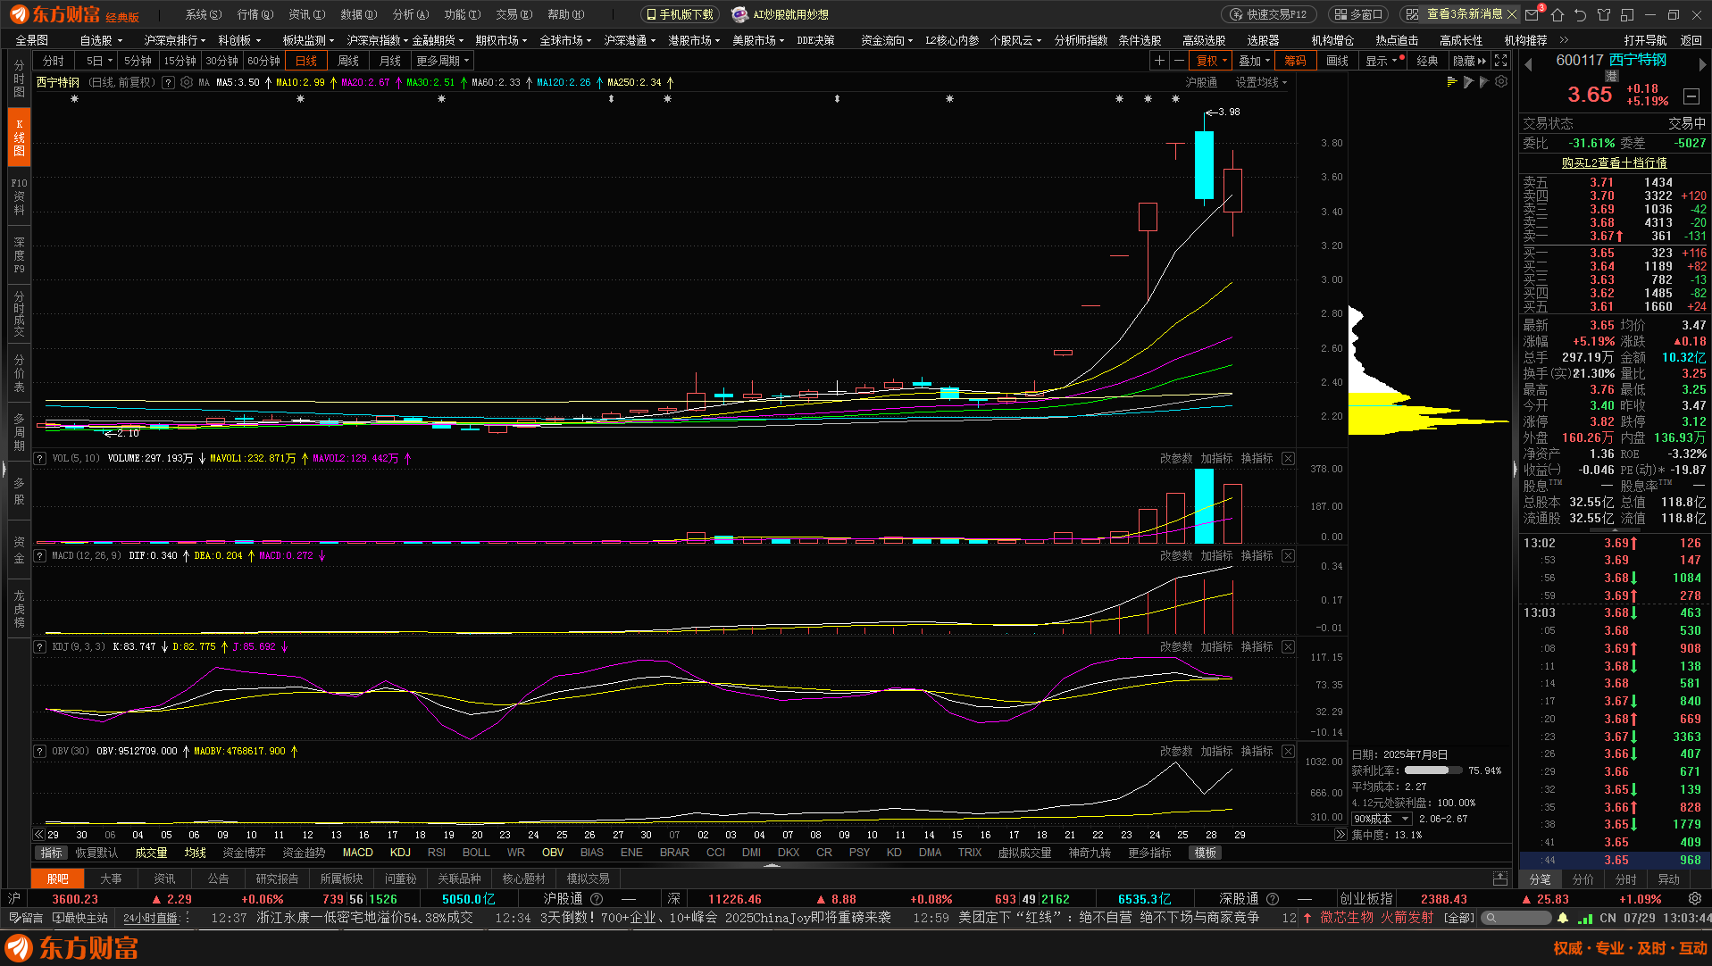Close the MACD indicator panel
The image size is (1712, 966).
[x=1288, y=555]
